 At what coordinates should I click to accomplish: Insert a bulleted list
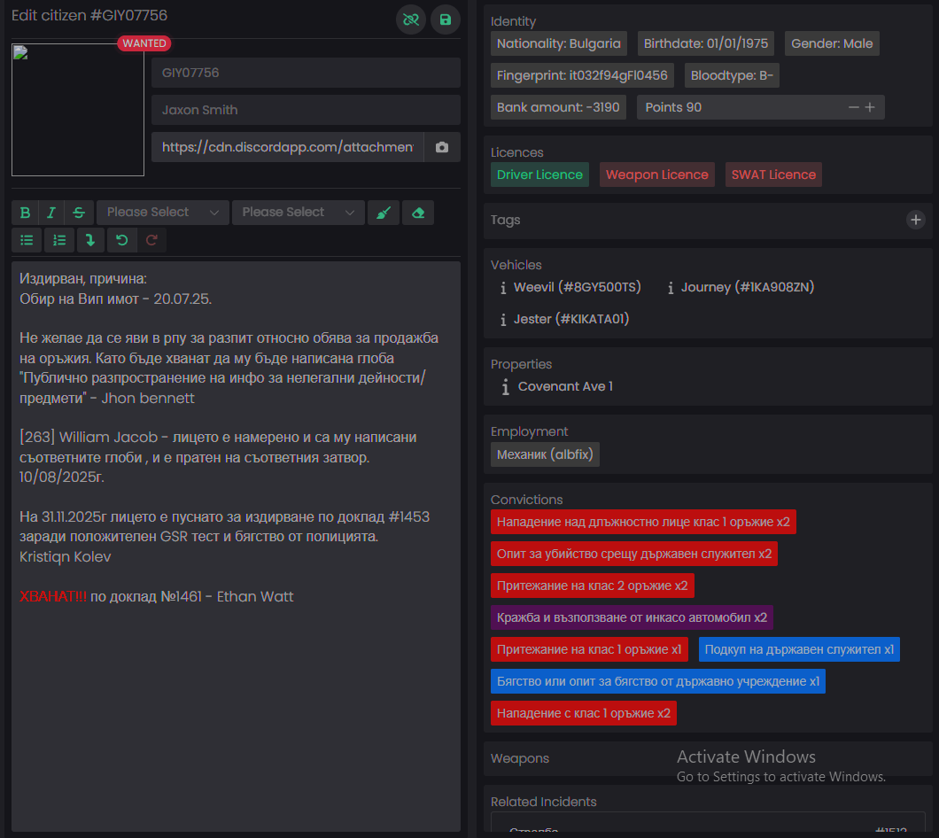pos(27,240)
